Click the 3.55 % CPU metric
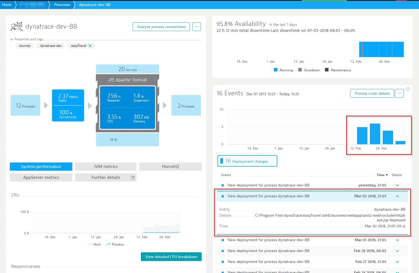Screen dimensions: 419x273 [x=114, y=118]
